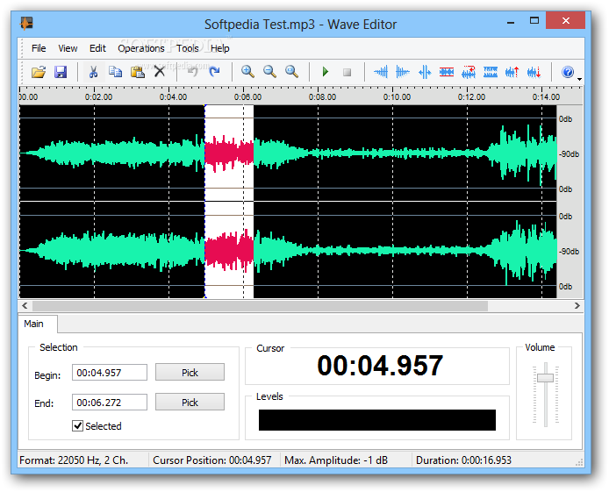Click the Pick button for End
Viewport: 609px width, 492px height.
click(x=190, y=403)
